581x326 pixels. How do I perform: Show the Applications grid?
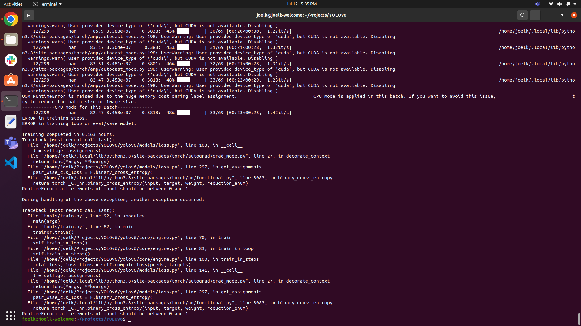[x=11, y=316]
